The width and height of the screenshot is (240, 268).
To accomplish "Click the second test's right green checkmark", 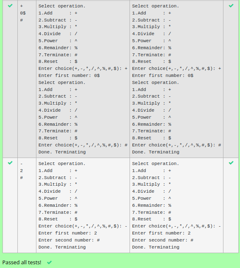I will [x=231, y=163].
